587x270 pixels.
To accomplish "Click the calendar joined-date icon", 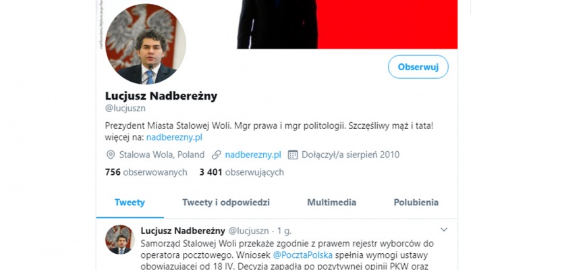I will pyautogui.click(x=293, y=155).
